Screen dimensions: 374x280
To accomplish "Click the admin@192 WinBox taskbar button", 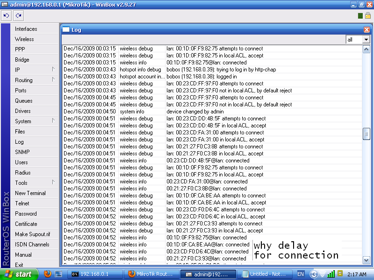I will point(208,274).
